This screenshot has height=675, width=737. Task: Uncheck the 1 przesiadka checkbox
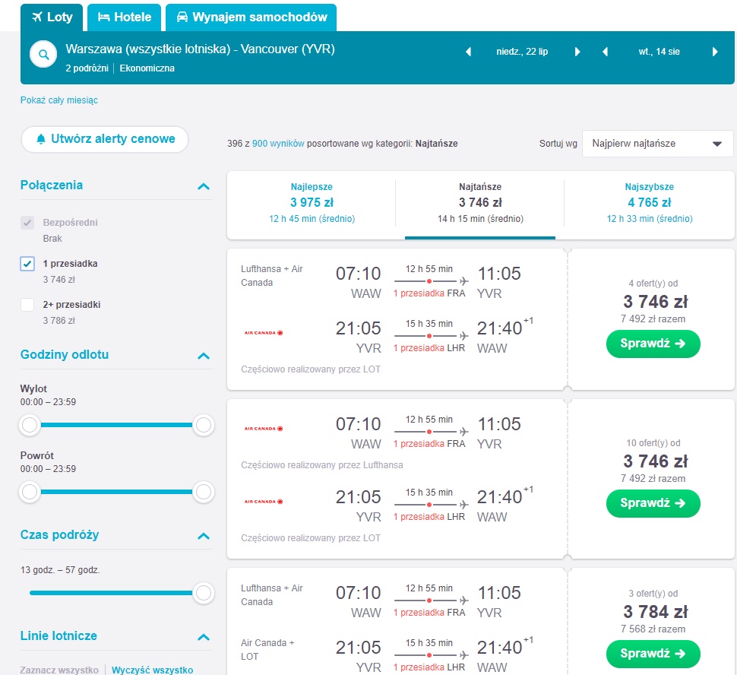pyautogui.click(x=27, y=264)
